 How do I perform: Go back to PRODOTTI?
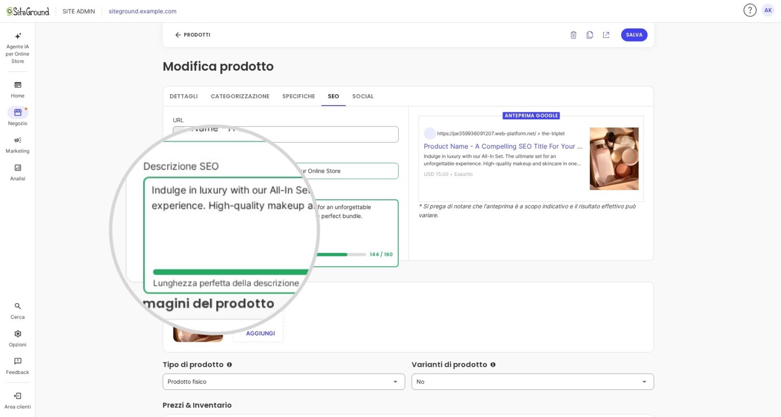(x=193, y=35)
